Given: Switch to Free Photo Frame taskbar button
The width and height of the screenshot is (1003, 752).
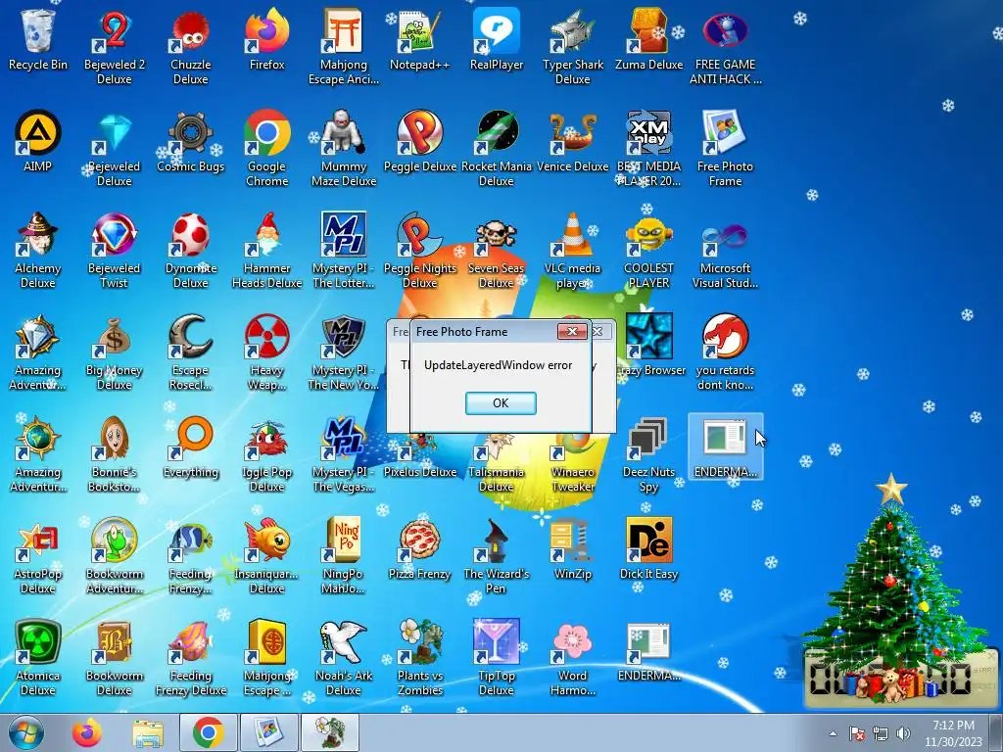Looking at the screenshot, I should (x=268, y=732).
